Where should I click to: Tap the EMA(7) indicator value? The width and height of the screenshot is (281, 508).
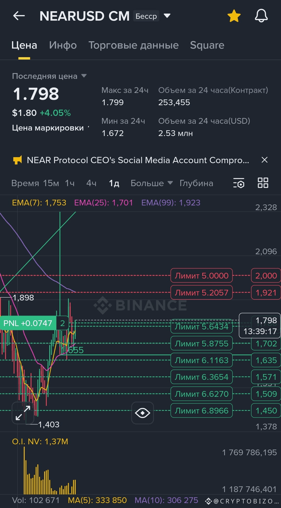pos(39,203)
